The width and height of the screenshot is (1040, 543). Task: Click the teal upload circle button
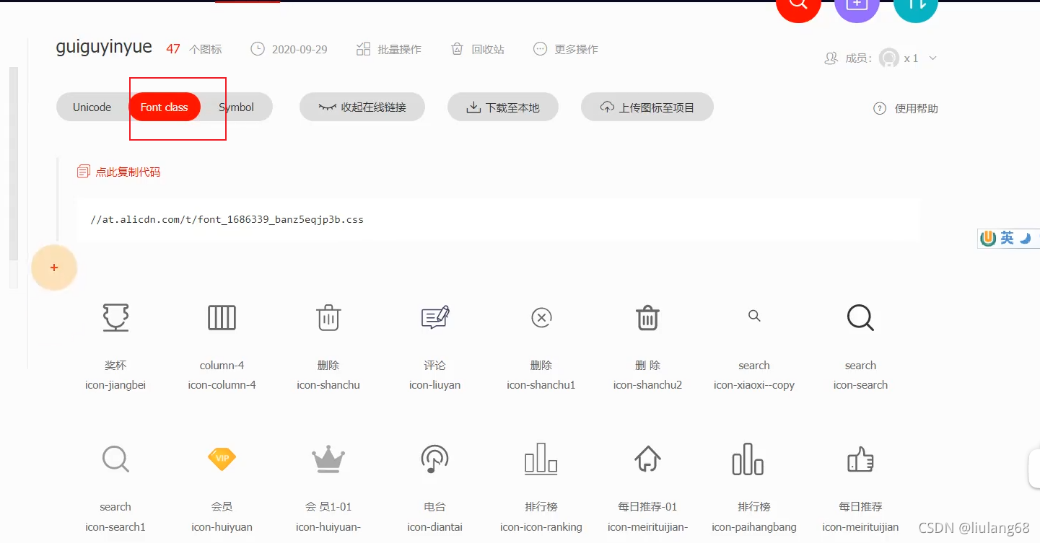(916, 6)
